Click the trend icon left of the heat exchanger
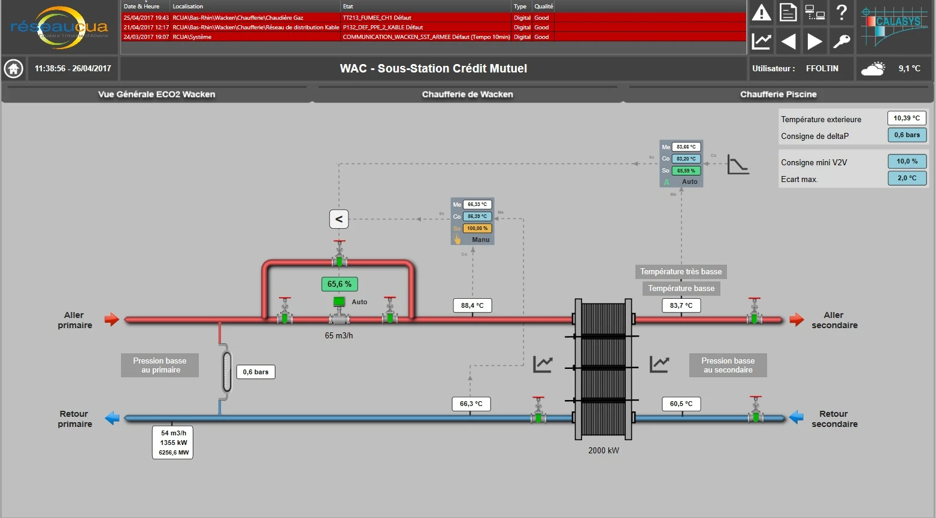Screen dimensions: 936x518 click(543, 363)
